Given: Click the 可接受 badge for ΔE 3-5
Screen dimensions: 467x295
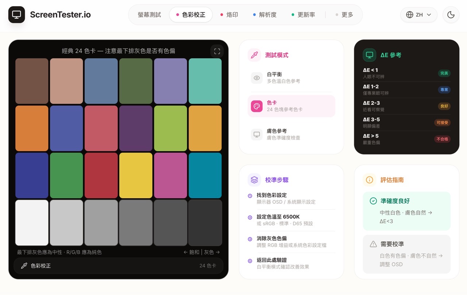Looking at the screenshot, I should coord(442,123).
